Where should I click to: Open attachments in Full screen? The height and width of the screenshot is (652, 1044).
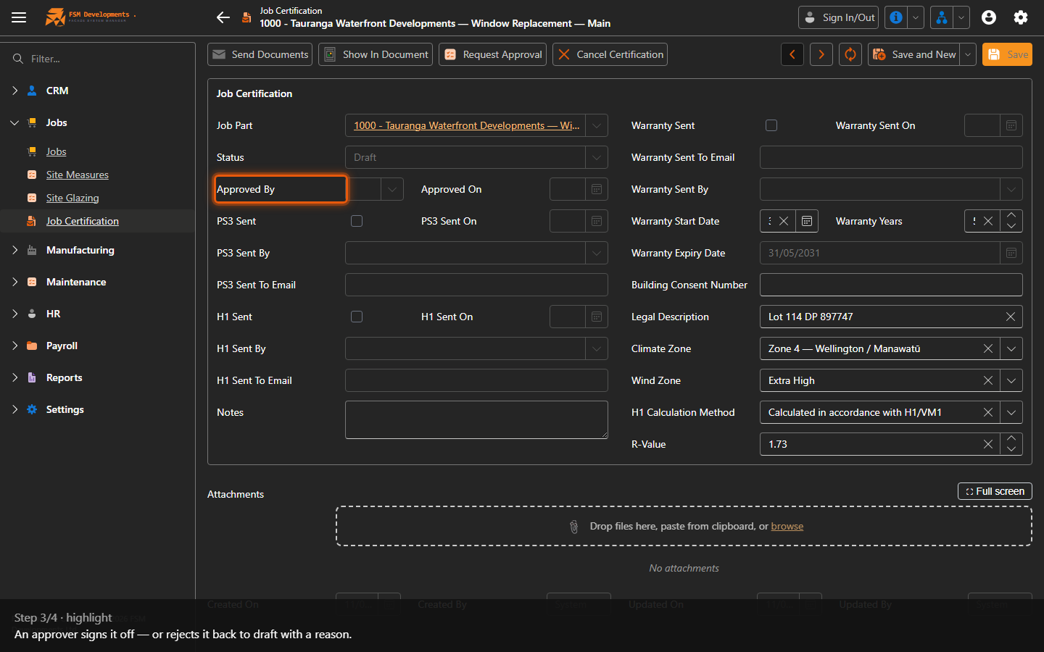pos(995,491)
